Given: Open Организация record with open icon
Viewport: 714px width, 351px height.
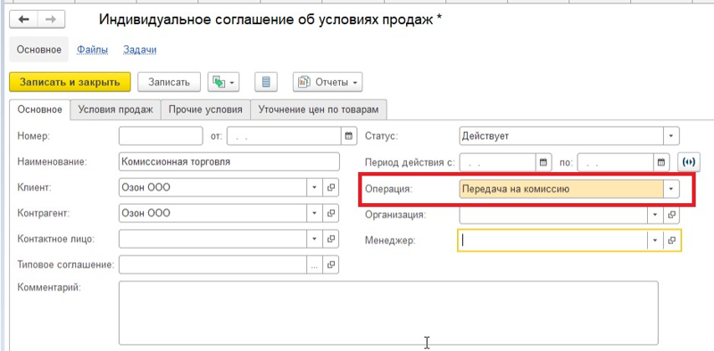Looking at the screenshot, I should [x=671, y=215].
